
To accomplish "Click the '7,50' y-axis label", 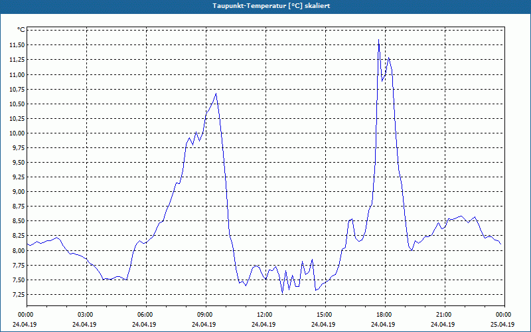I will coord(19,280).
